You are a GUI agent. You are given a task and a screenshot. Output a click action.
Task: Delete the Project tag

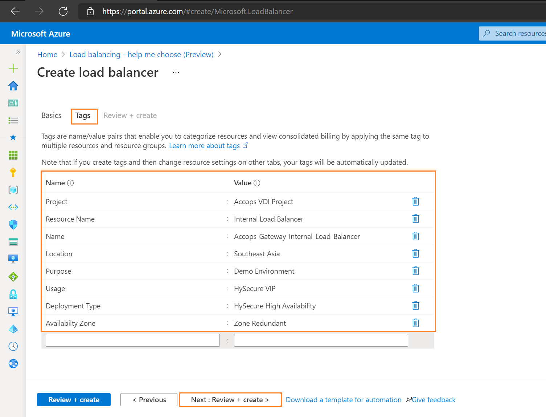[x=416, y=201]
